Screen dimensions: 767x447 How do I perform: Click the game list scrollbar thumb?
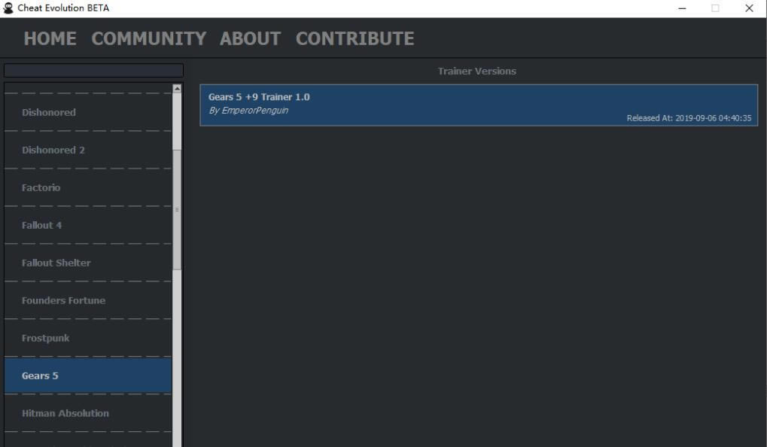click(178, 209)
